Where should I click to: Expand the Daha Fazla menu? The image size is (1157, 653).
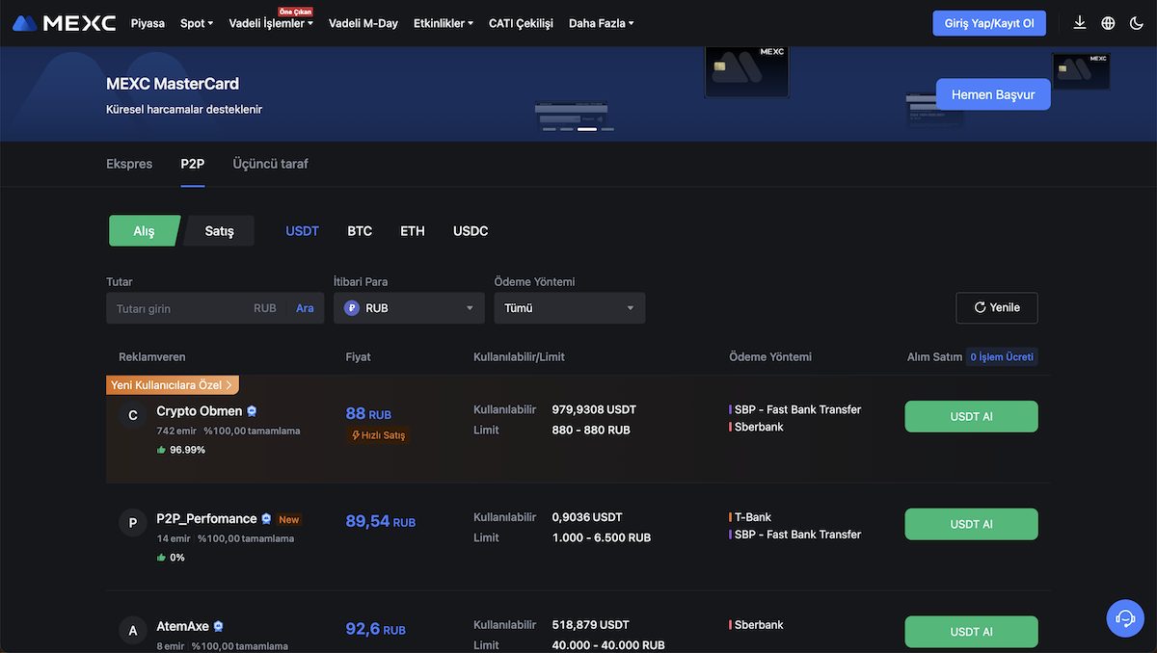[601, 23]
